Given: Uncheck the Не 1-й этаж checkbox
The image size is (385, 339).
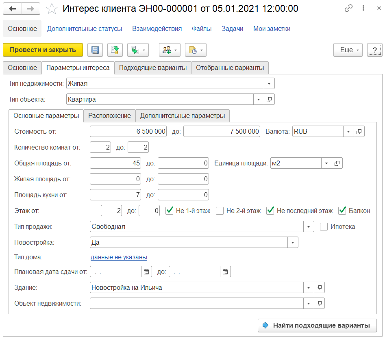Looking at the screenshot, I should 170,211.
